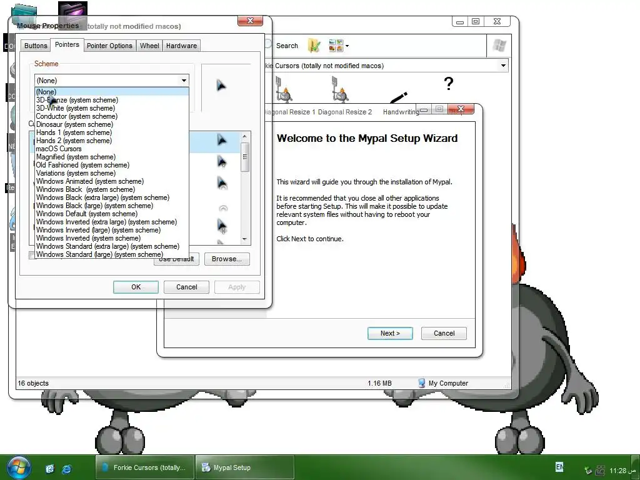Image resolution: width=640 pixels, height=480 pixels.
Task: Choose 3D-White system scheme
Action: tap(112, 108)
